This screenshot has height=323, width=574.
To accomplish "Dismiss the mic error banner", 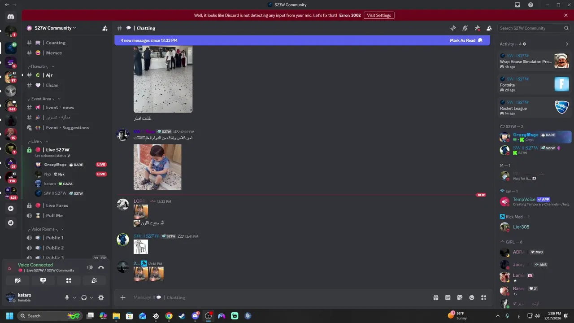I will (566, 15).
